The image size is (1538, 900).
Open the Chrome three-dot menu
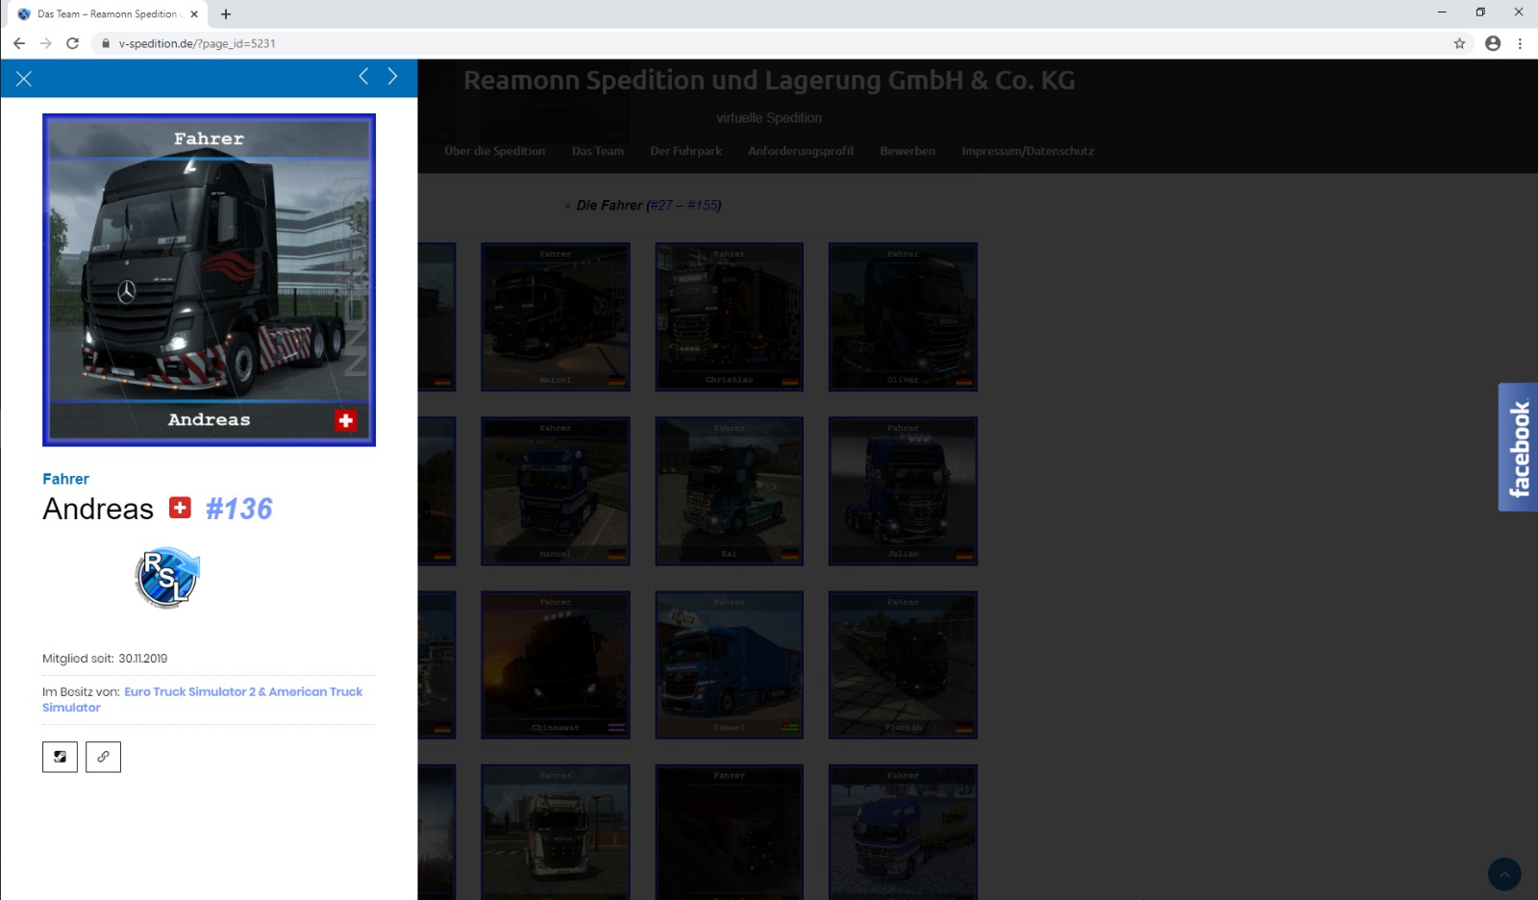tap(1520, 43)
